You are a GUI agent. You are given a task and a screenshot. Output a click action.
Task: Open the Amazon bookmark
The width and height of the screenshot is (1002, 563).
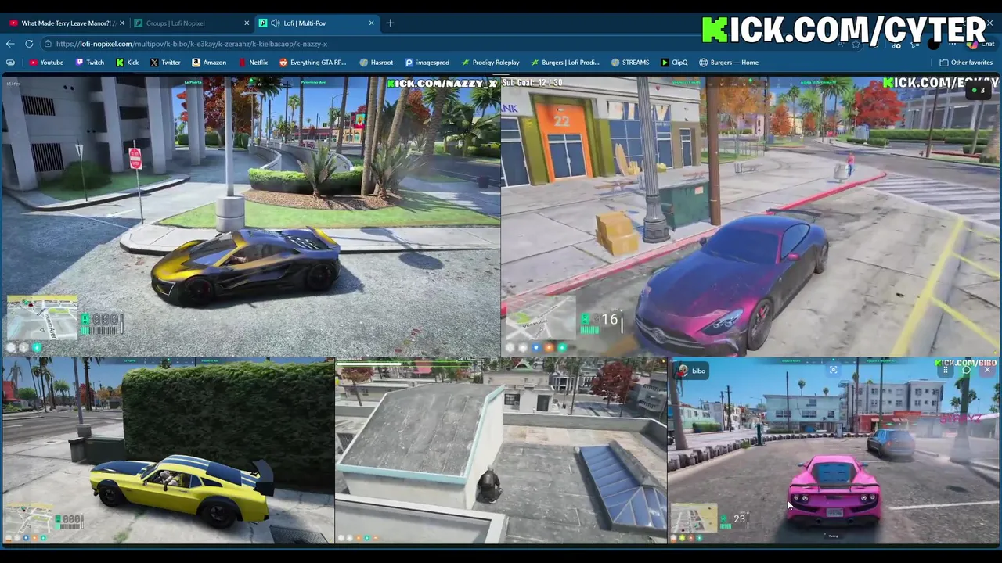point(209,63)
